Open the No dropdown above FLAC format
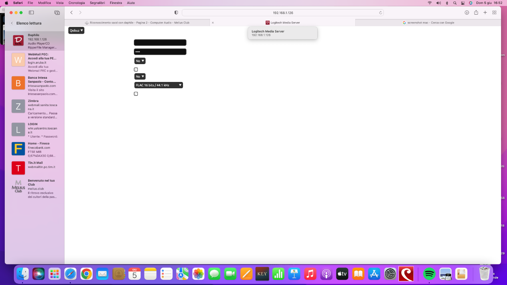Image resolution: width=507 pixels, height=285 pixels. tap(140, 76)
